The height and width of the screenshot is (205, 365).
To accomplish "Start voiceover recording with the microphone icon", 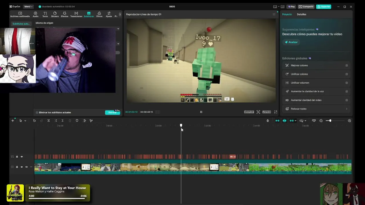I will click(x=267, y=121).
